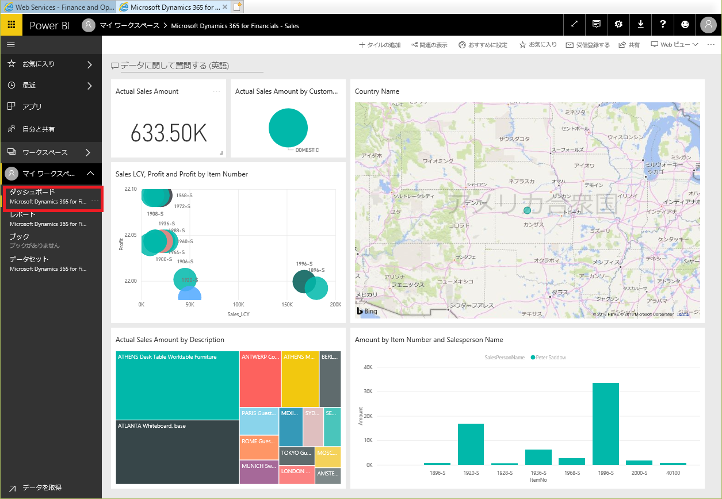Select TOKYO treemap block

297,456
